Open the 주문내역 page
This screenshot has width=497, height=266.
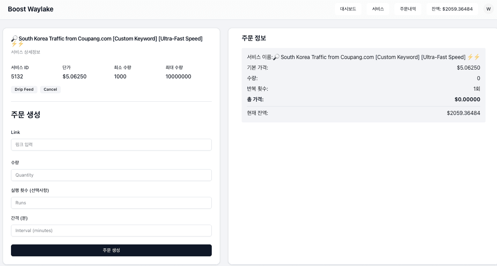407,8
